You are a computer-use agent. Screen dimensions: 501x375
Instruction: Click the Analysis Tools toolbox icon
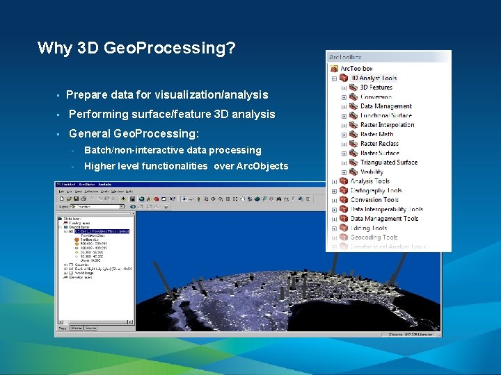[344, 181]
